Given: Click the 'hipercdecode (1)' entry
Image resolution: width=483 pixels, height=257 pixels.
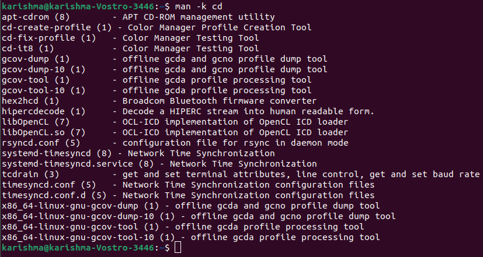Looking at the screenshot, I should (x=43, y=111).
